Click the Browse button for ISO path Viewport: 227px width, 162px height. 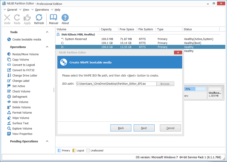tap(165, 84)
